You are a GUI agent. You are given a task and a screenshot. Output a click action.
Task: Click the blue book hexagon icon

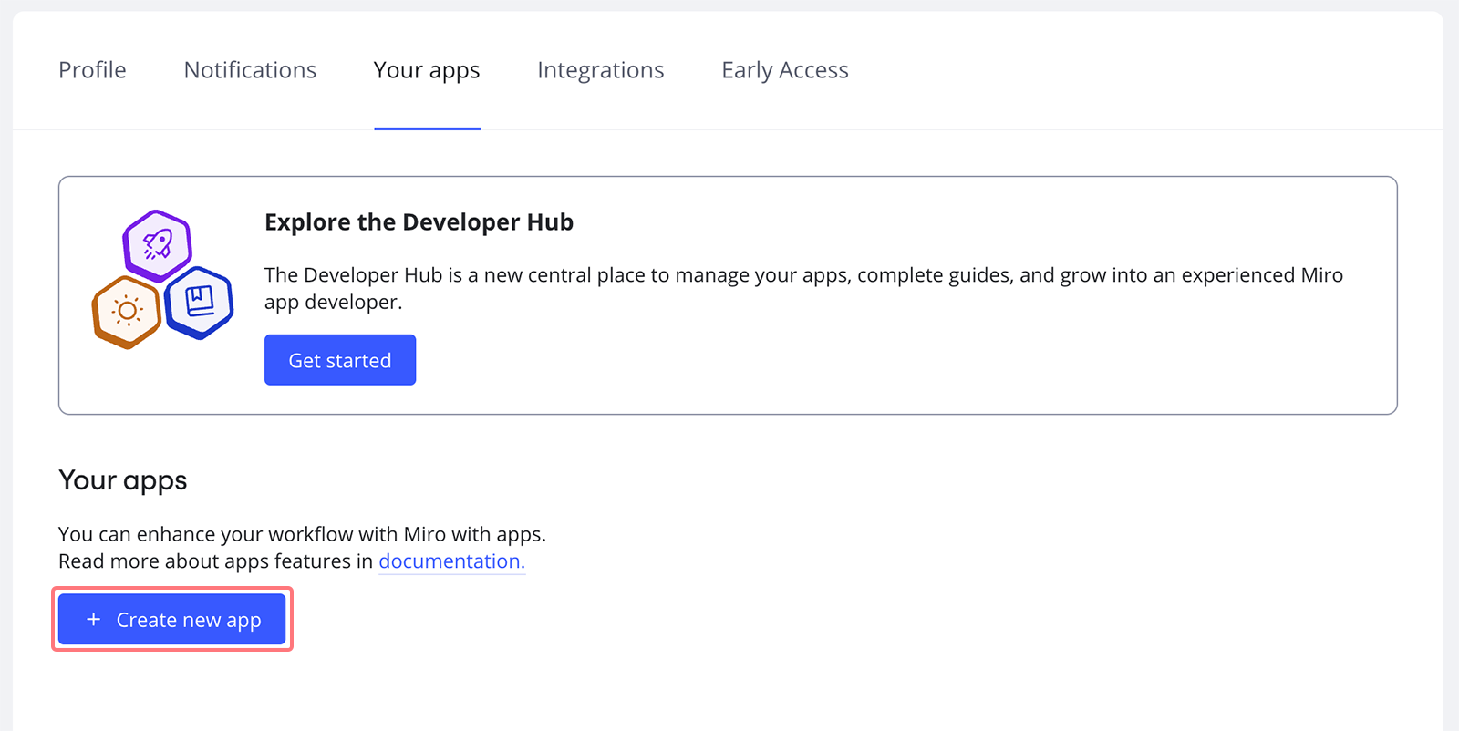point(200,302)
